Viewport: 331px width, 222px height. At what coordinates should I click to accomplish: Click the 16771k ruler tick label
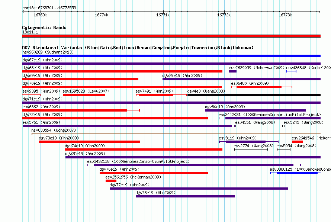coord(163,15)
